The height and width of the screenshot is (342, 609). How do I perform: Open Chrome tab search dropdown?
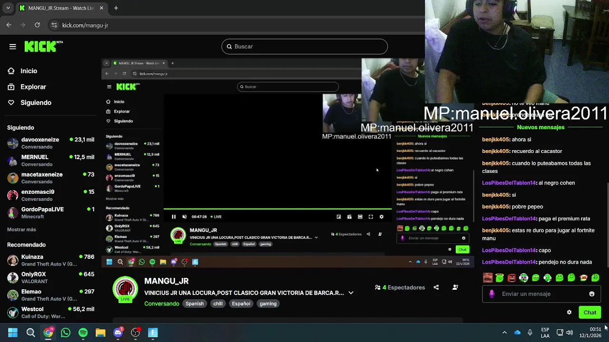[8, 8]
